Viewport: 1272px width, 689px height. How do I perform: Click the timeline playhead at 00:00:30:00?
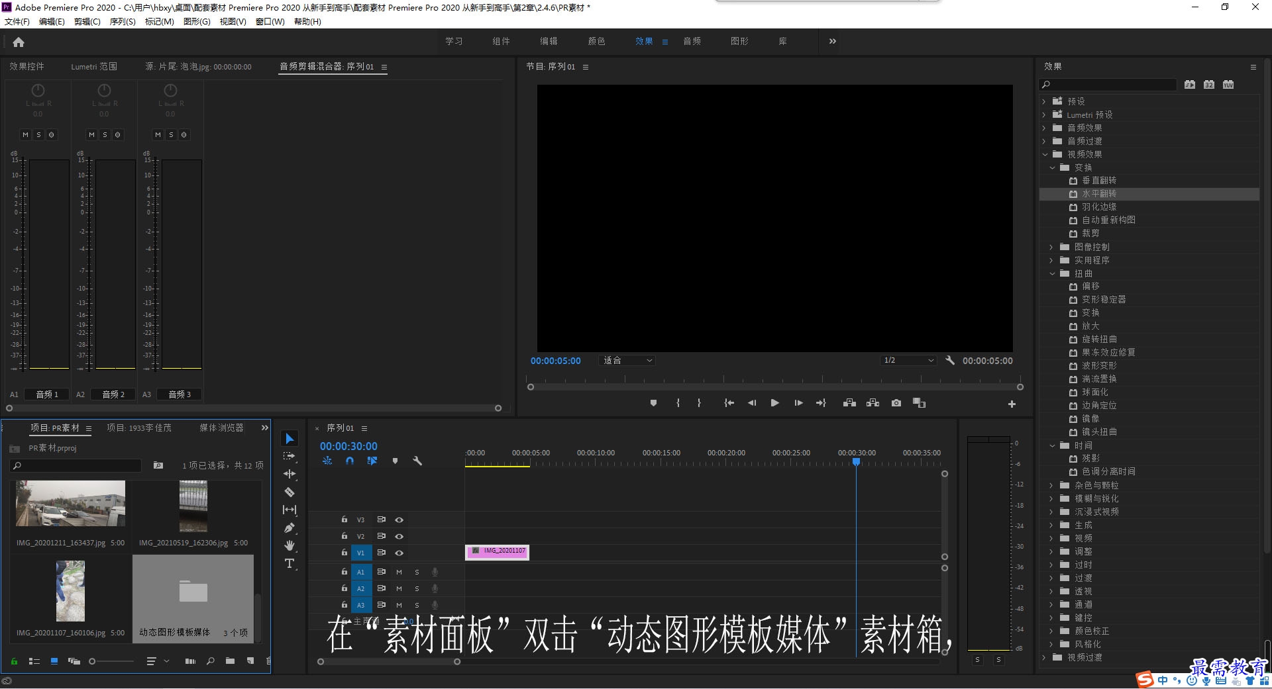(856, 462)
